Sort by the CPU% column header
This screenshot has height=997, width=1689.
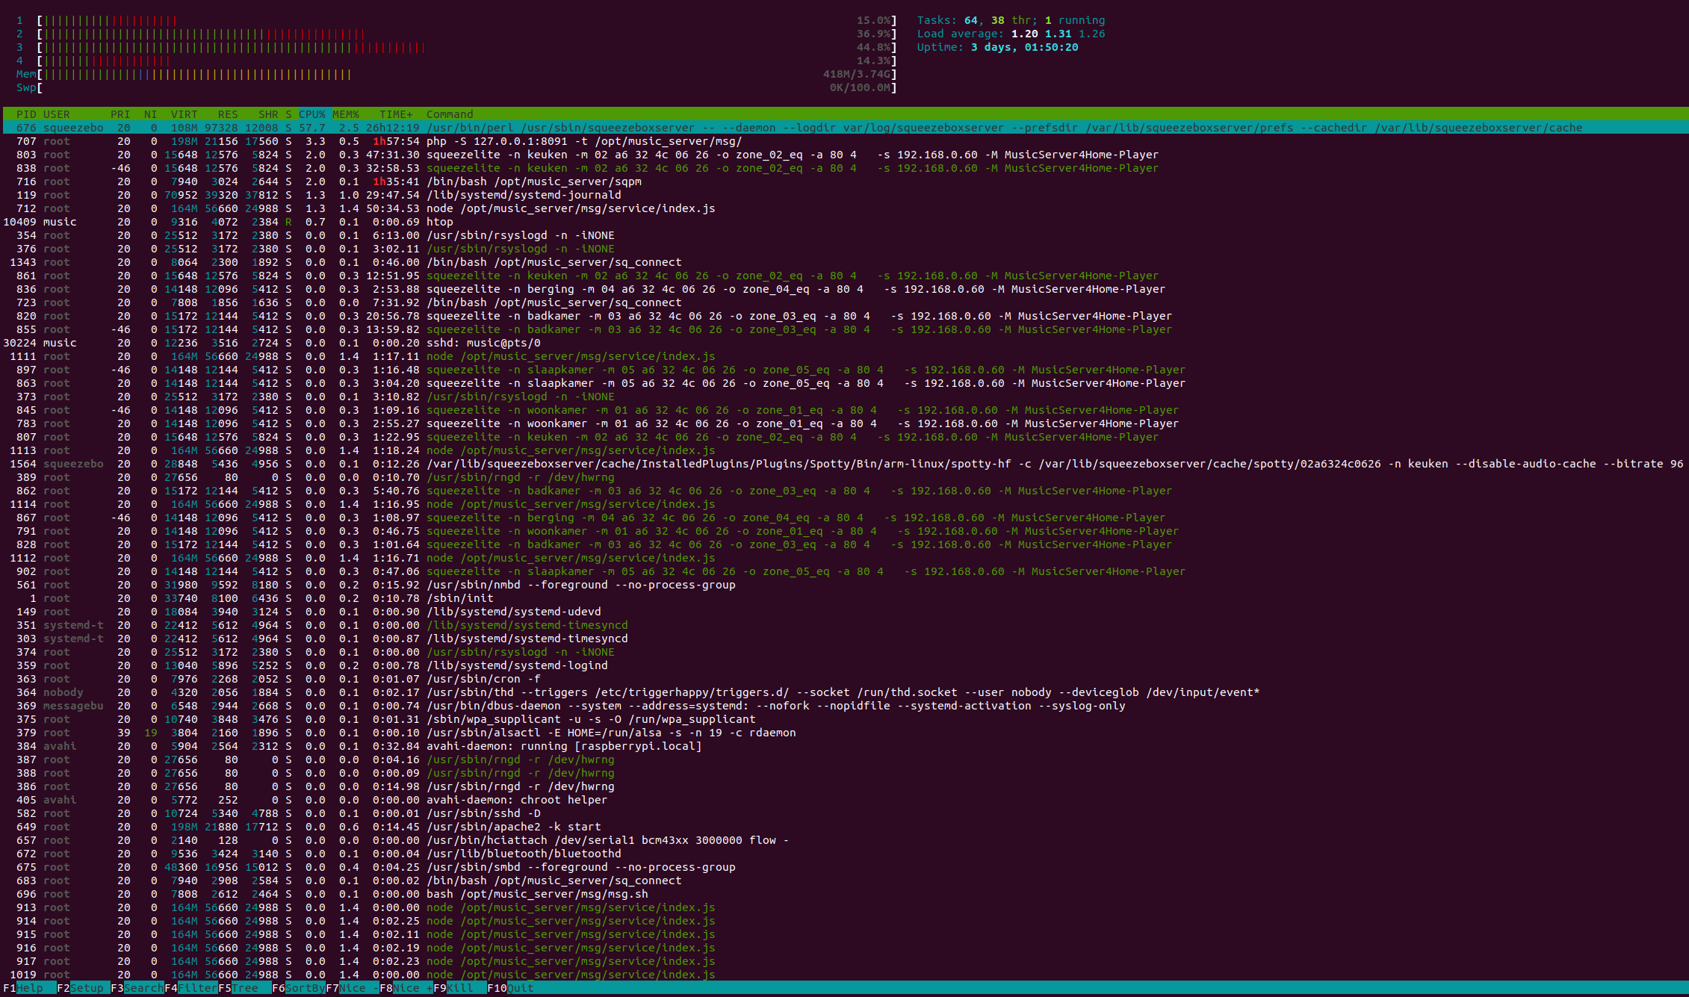tap(312, 114)
